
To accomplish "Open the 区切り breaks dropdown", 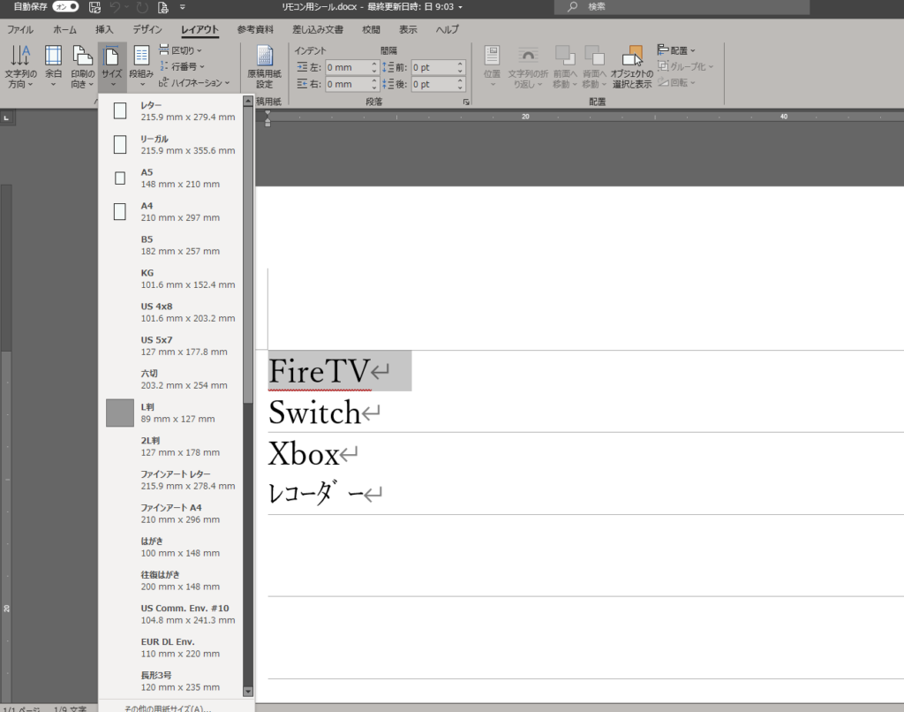I will (x=180, y=50).
